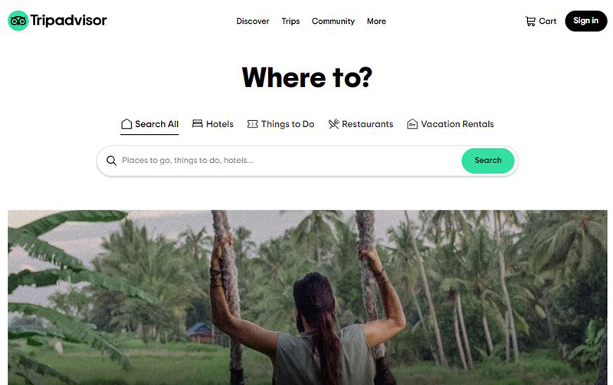613x385 pixels.
Task: Open the Discover menu
Action: tap(253, 21)
